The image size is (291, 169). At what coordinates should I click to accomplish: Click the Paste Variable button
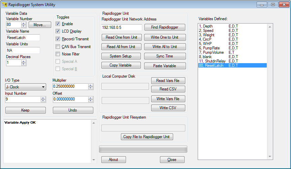coord(165,66)
